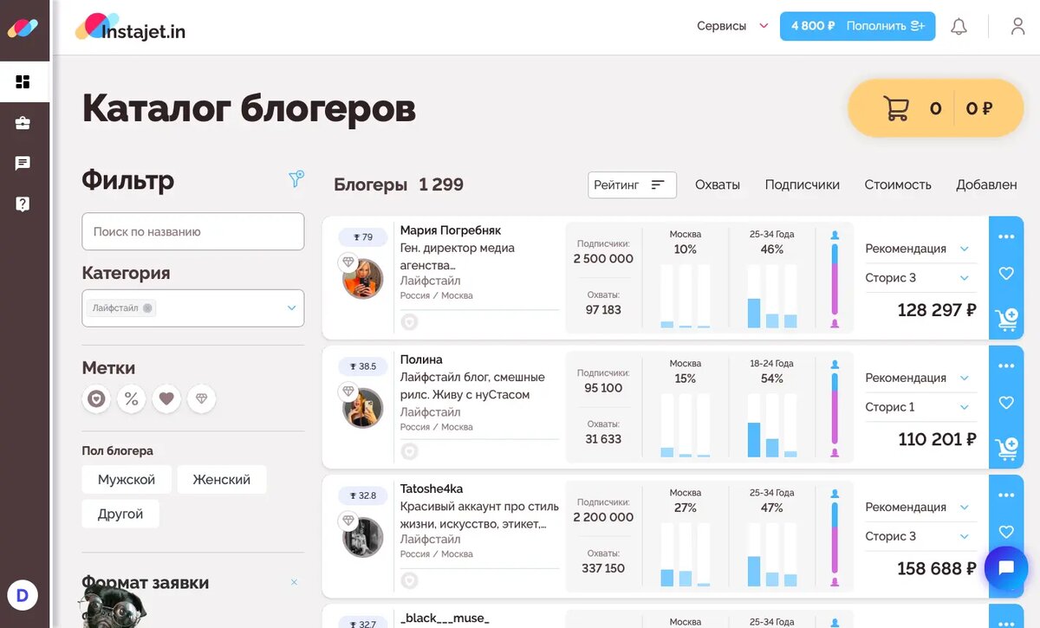Select the Другой gender option
This screenshot has width=1040, height=628.
(120, 514)
